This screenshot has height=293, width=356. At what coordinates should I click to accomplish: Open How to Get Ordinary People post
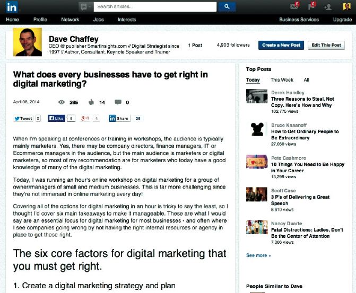[x=305, y=135]
